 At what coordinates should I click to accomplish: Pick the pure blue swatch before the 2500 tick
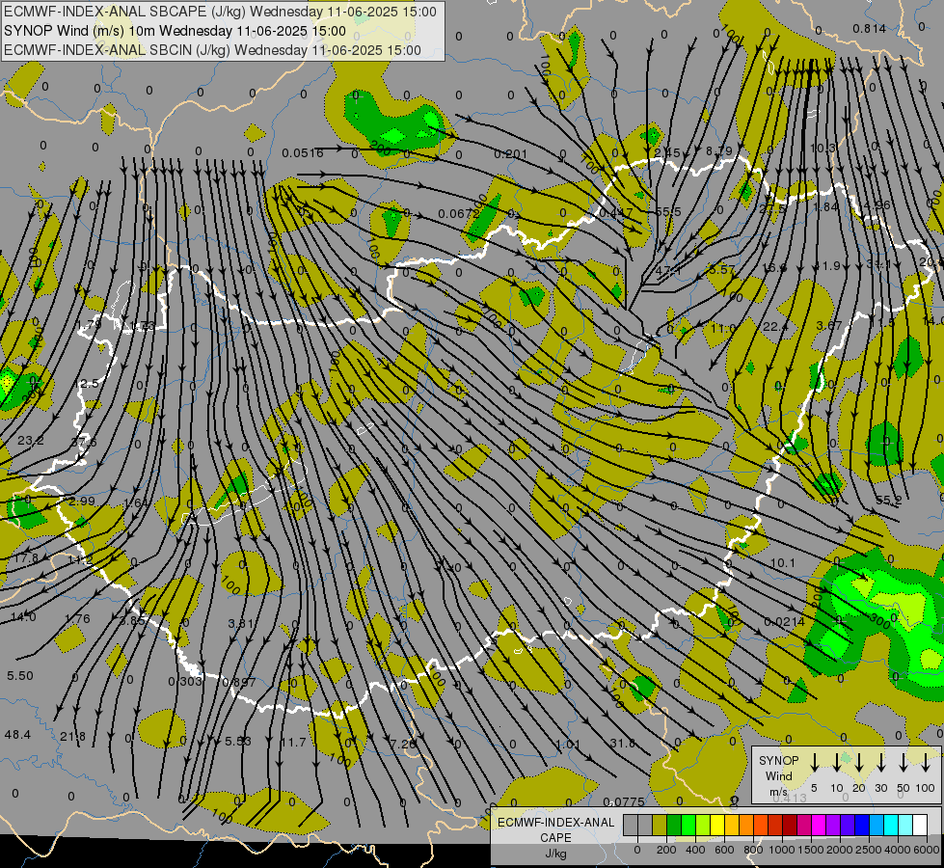pyautogui.click(x=862, y=825)
